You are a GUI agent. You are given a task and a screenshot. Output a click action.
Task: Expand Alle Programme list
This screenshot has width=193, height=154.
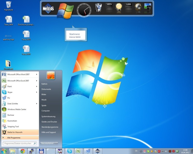click(x=20, y=138)
